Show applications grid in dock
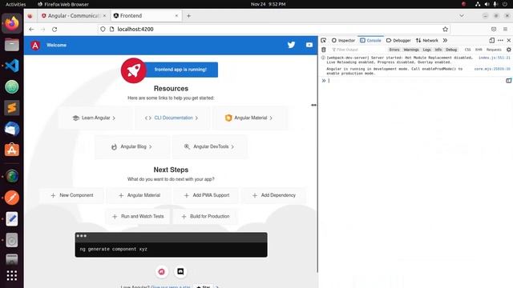Screen dimensions: 513x288 point(12,275)
